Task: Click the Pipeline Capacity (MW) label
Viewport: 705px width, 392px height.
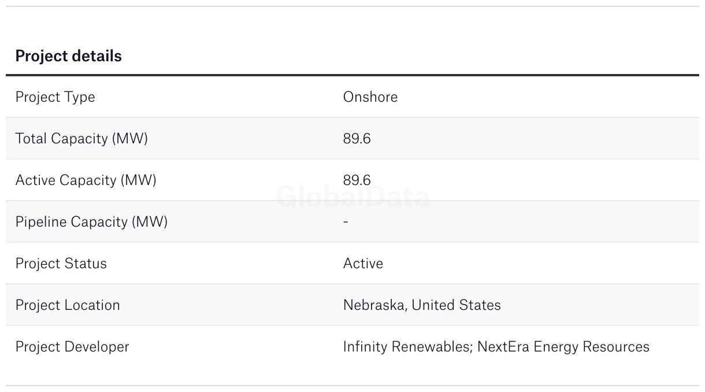Action: [x=91, y=221]
